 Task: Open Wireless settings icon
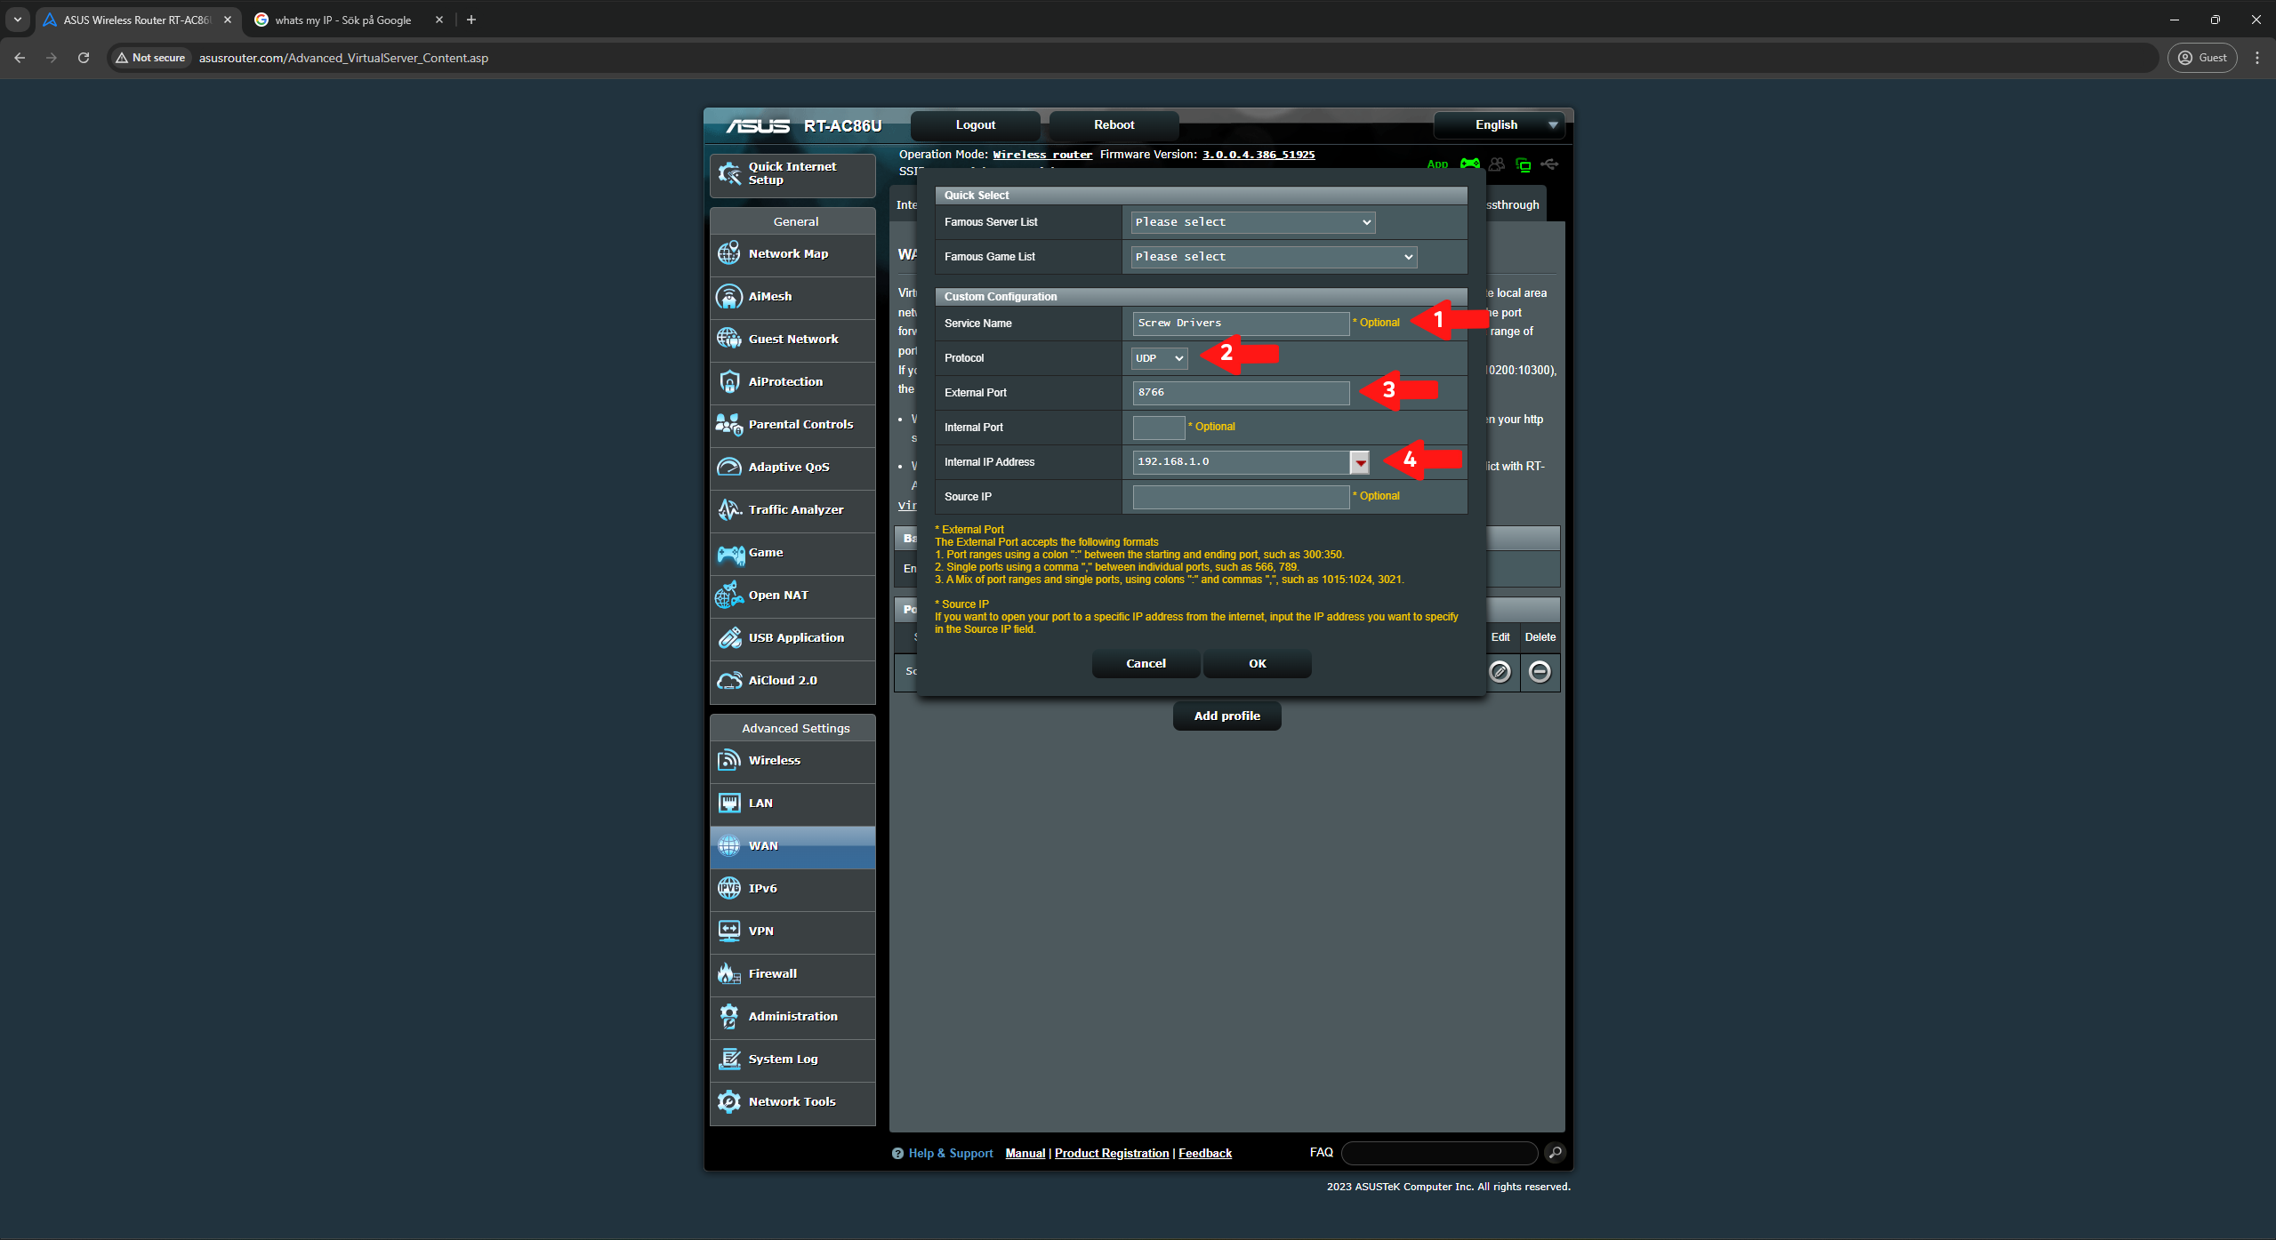pyautogui.click(x=729, y=760)
